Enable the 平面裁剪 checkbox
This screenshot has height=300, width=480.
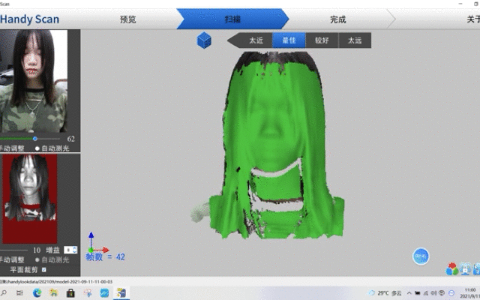tap(43, 270)
